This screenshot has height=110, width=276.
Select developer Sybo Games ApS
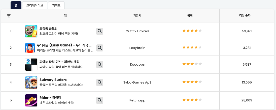click(137, 82)
